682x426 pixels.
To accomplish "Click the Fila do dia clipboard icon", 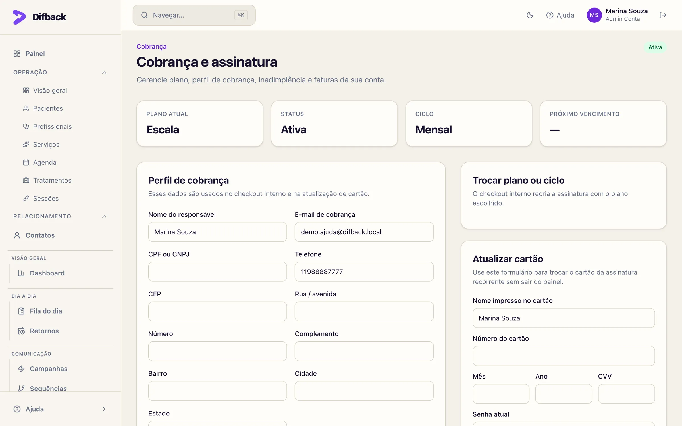I will tap(21, 311).
